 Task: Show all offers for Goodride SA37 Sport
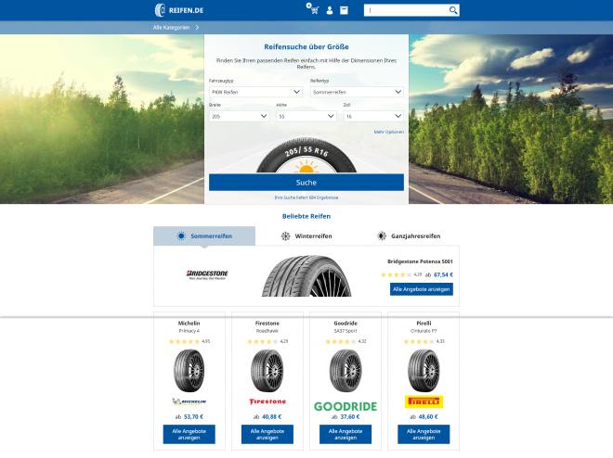346,434
